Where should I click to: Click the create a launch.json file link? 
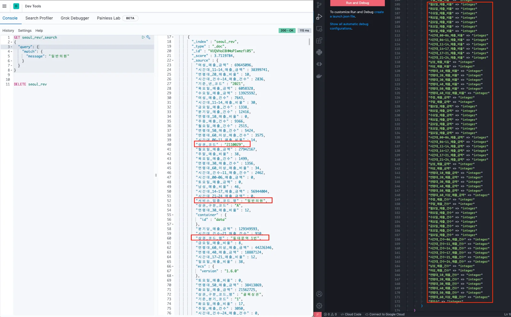point(379,12)
